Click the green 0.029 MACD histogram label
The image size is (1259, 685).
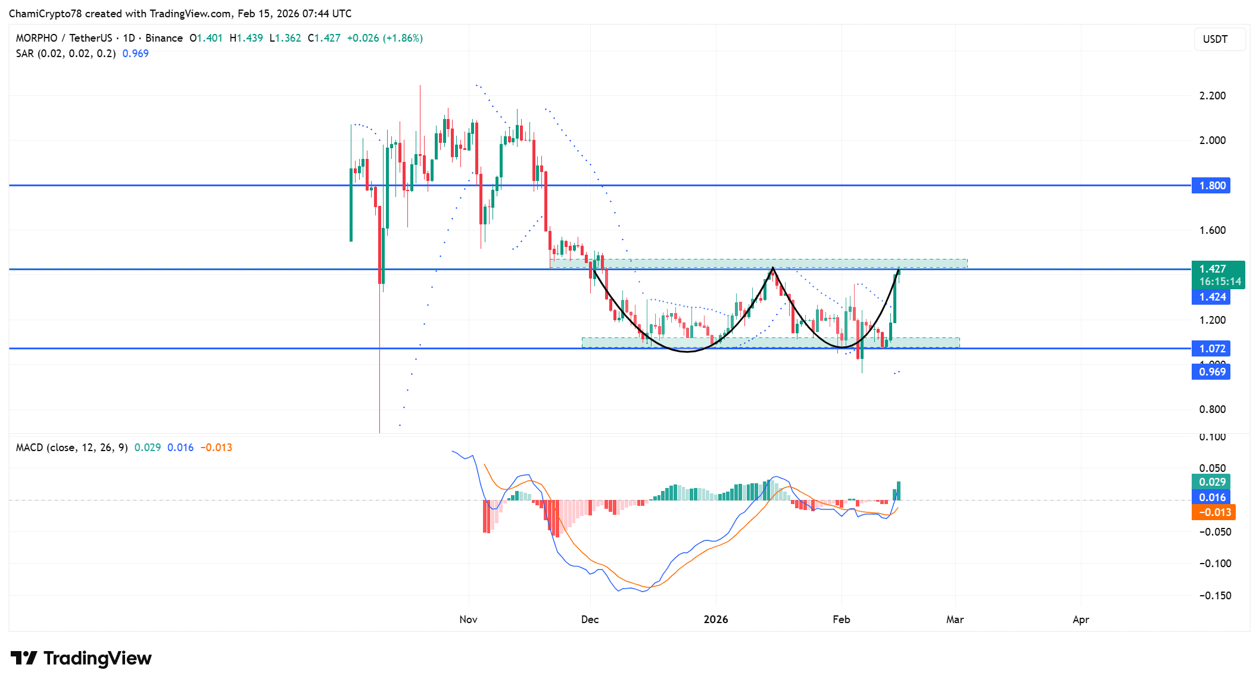(x=1211, y=482)
